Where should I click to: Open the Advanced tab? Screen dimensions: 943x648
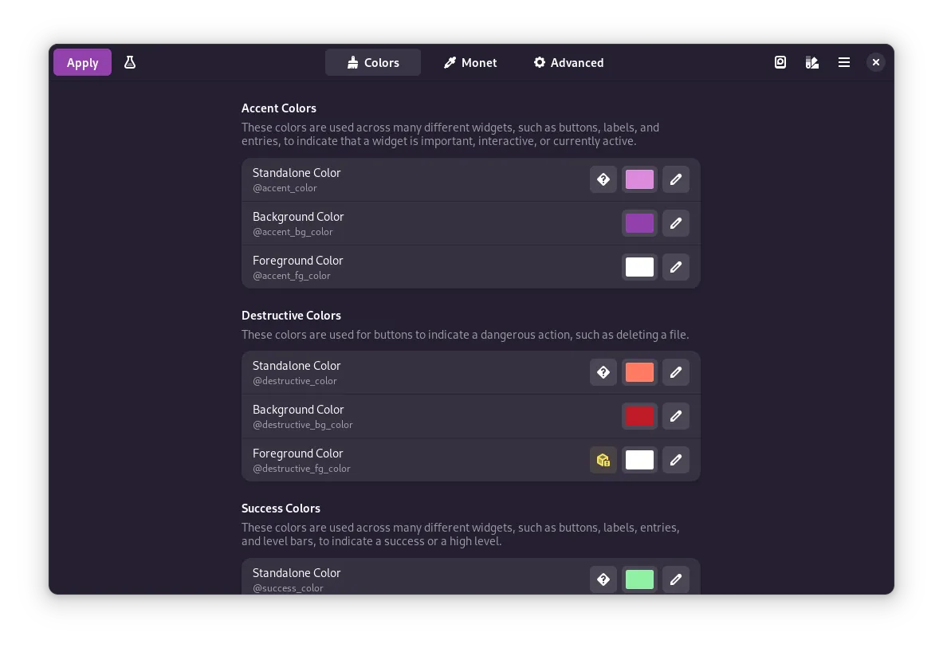[x=568, y=62]
